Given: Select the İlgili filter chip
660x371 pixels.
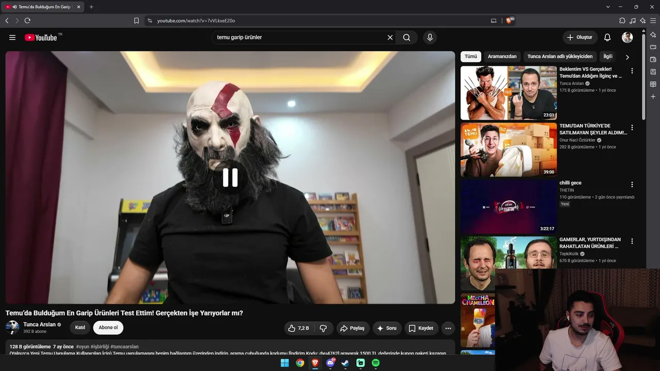Looking at the screenshot, I should click(x=608, y=57).
